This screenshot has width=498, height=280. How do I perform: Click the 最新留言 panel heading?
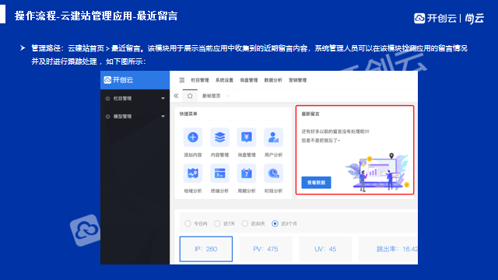[x=310, y=114]
